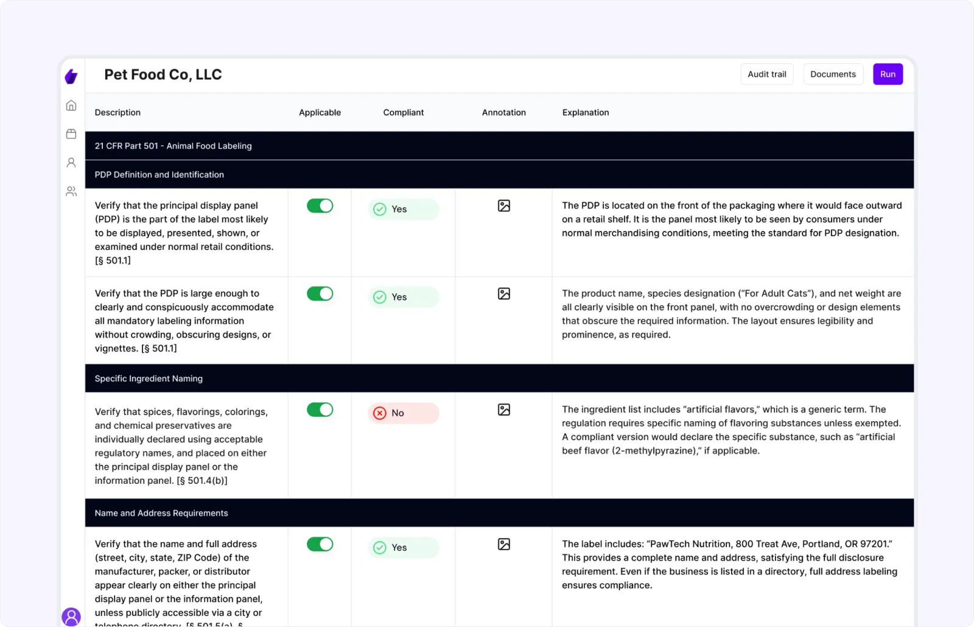Open the No compliance selector for ingredient naming
Viewport: 974px width, 627px height.
coord(403,413)
